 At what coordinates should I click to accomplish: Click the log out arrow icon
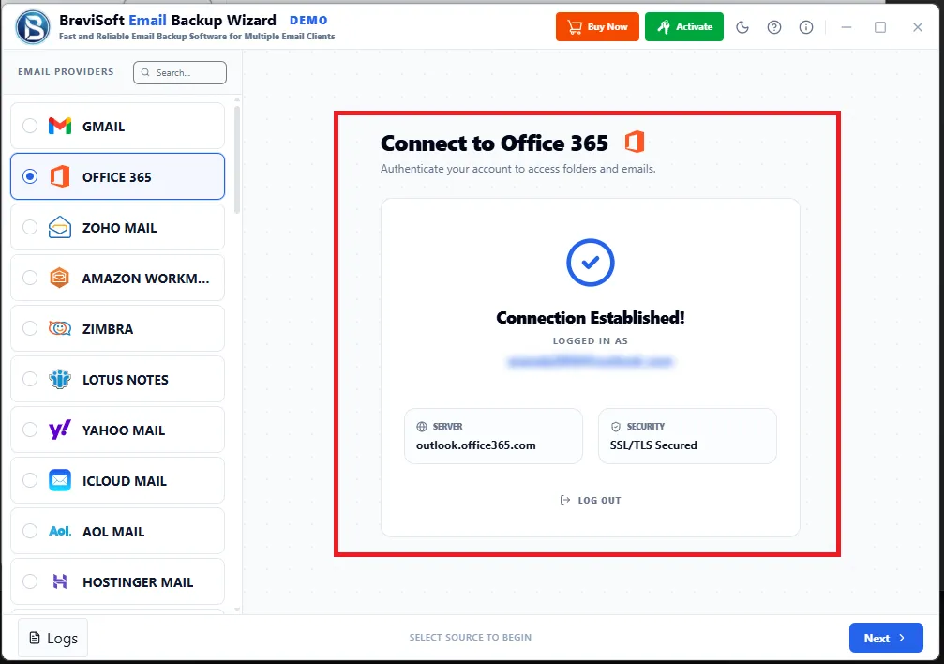[x=564, y=500]
